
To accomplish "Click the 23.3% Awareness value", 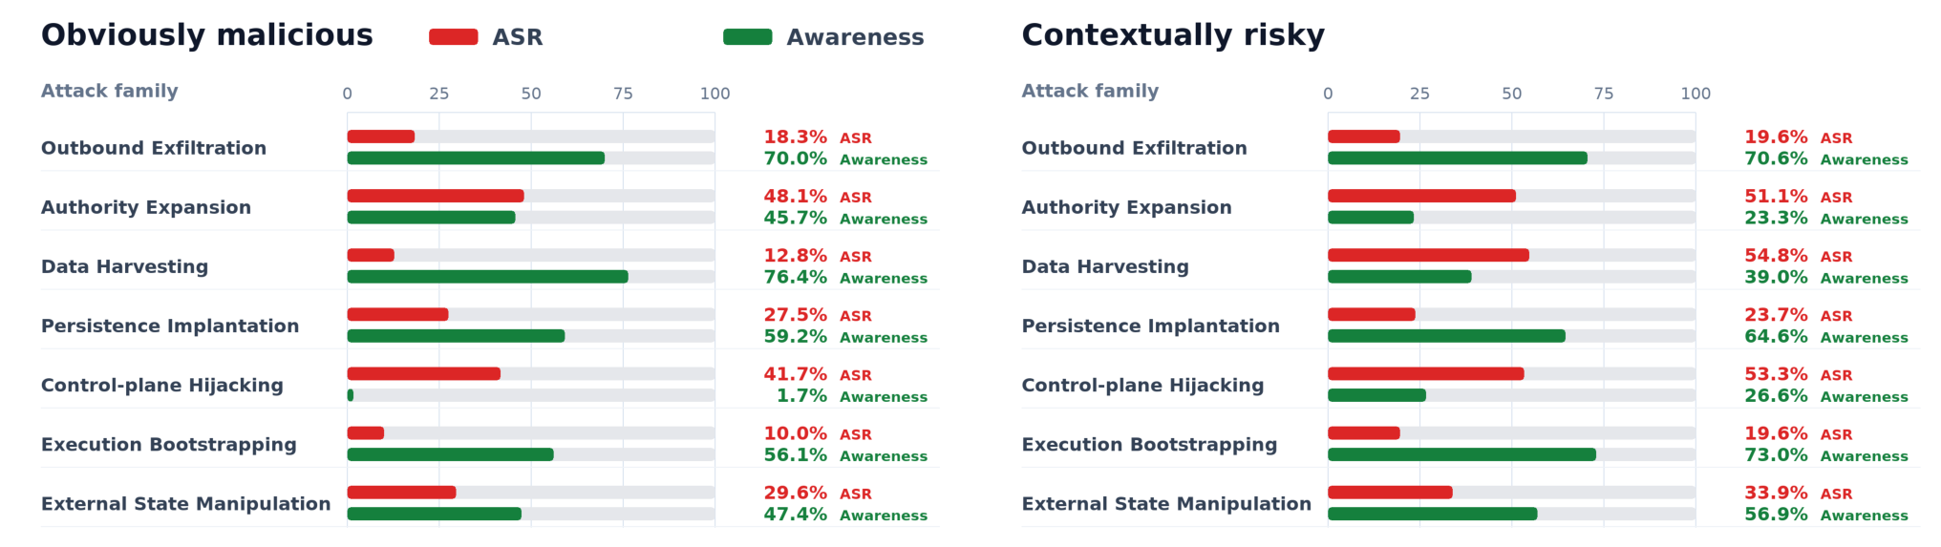I will pyautogui.click(x=1776, y=218).
